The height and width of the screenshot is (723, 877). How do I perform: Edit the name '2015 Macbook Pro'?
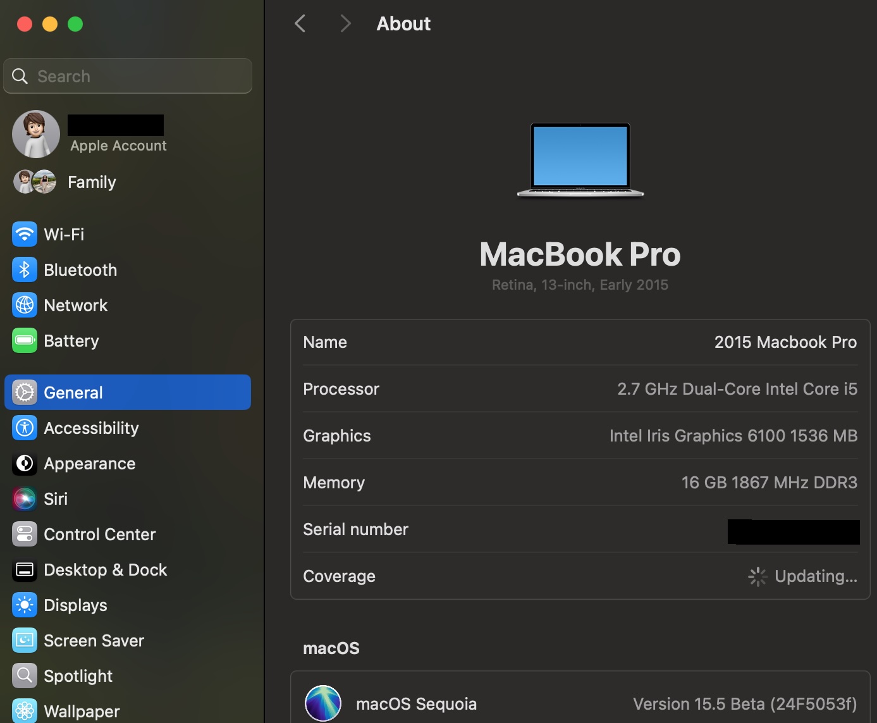(785, 342)
